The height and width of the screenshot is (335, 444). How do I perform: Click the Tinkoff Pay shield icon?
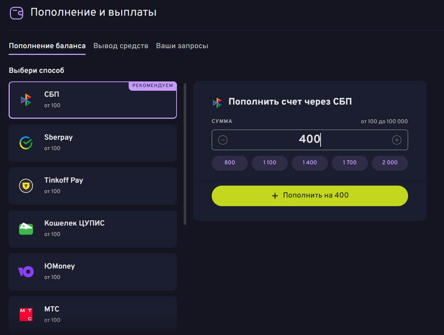tap(26, 186)
